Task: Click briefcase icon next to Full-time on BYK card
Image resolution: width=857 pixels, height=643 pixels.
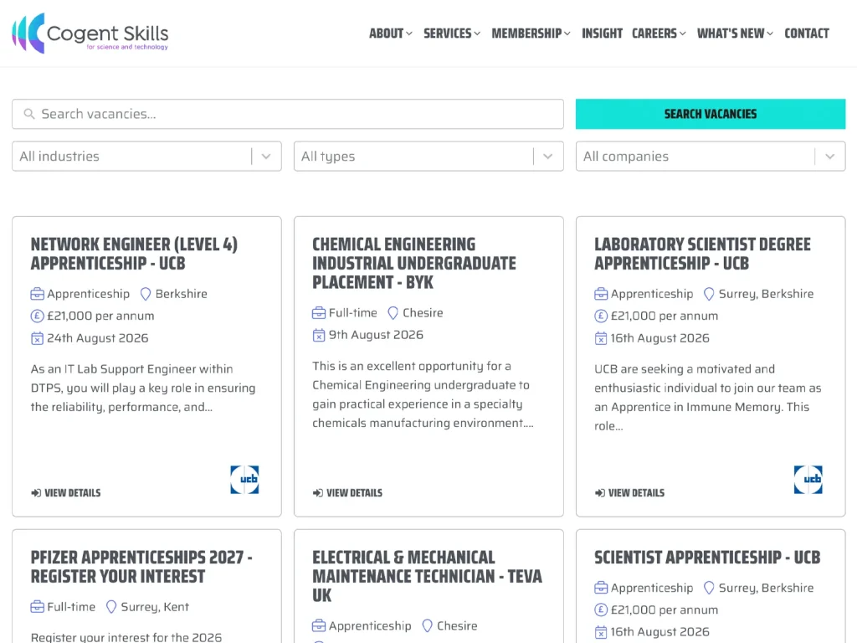Action: [319, 313]
